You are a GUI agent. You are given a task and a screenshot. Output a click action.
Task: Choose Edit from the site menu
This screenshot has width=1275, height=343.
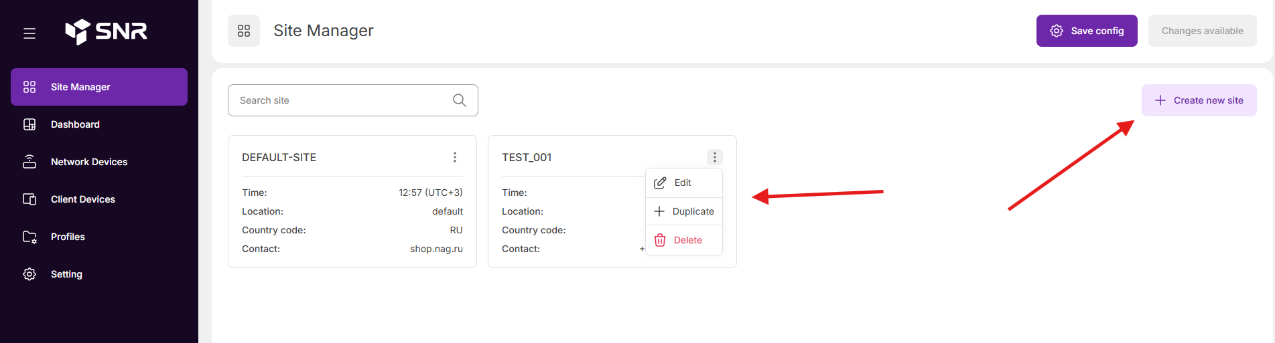point(683,183)
